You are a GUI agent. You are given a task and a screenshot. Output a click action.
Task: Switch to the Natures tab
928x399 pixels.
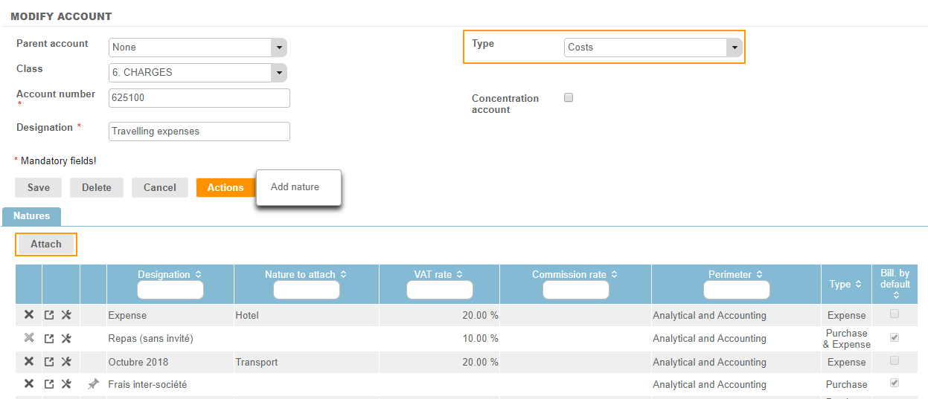click(31, 216)
